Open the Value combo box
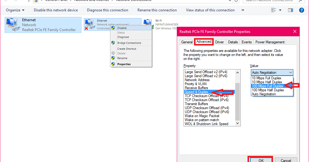This screenshot has width=309, height=162. click(x=272, y=72)
